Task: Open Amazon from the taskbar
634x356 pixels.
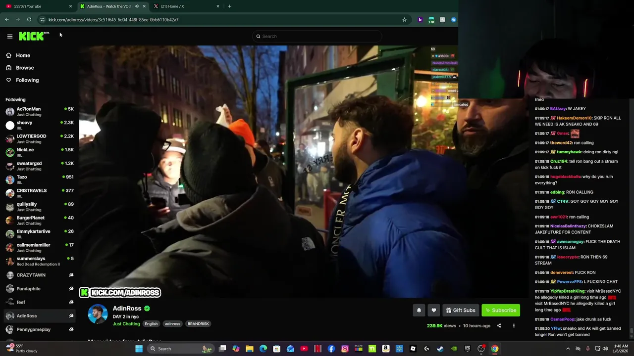Action: coord(386,349)
